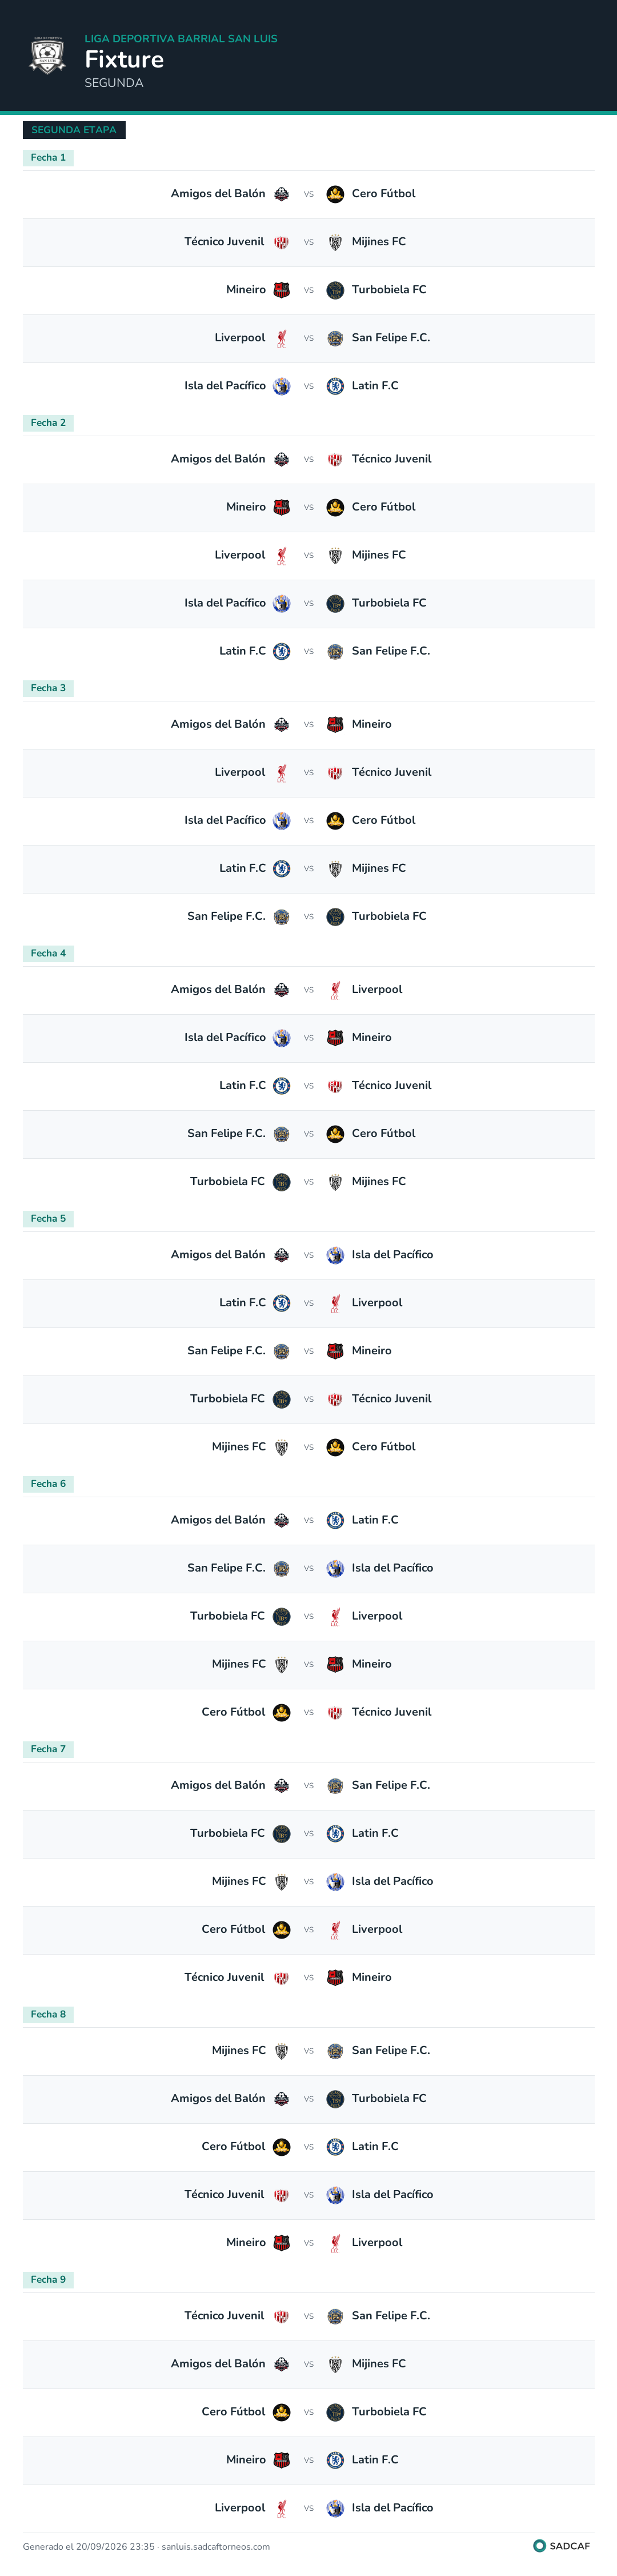Screen dimensions: 617x2576
Task: Select the SEGUNDA ETAPA tab
Action: coord(74,130)
